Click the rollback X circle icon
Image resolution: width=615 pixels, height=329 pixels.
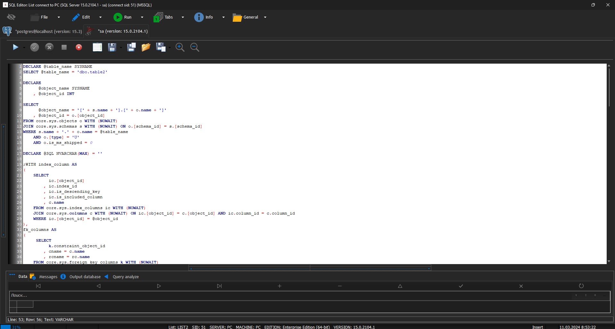tap(49, 47)
